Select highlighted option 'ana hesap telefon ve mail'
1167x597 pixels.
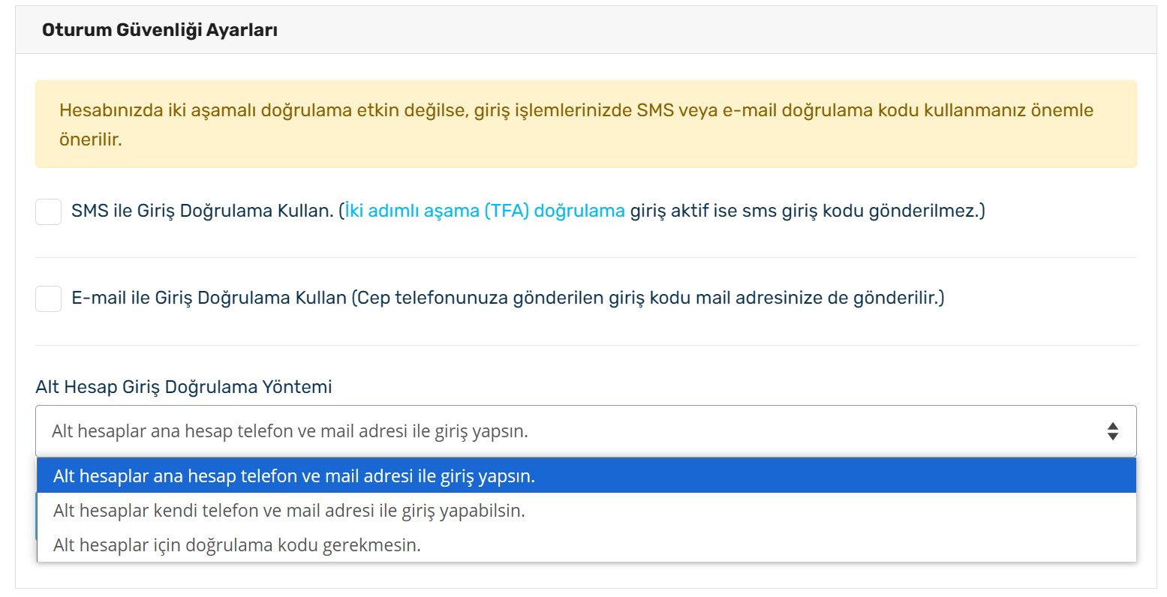click(586, 476)
